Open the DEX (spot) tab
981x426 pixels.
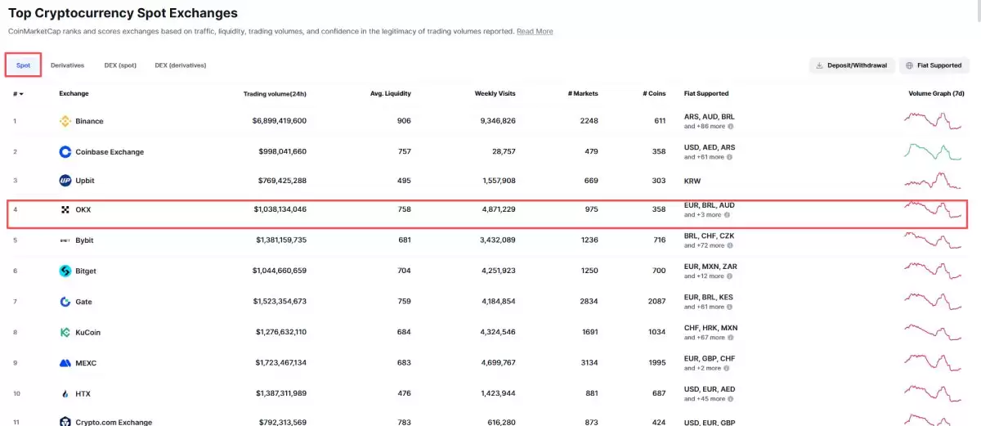[x=120, y=65]
